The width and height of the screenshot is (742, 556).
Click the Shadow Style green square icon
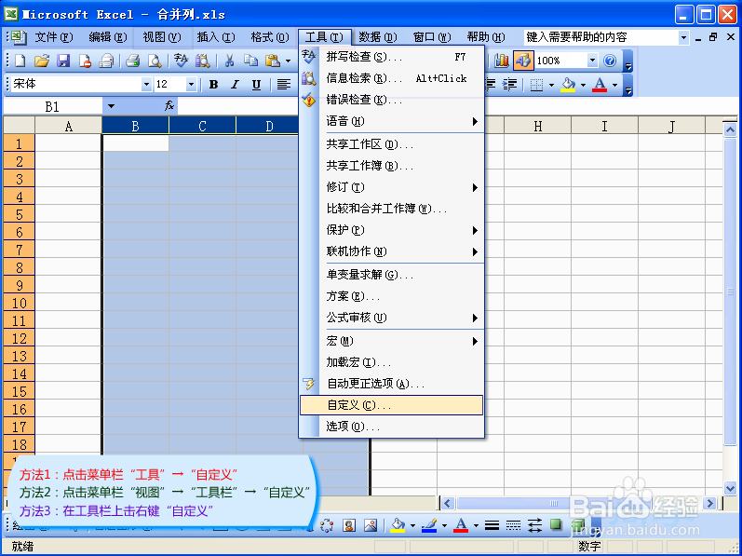[556, 524]
